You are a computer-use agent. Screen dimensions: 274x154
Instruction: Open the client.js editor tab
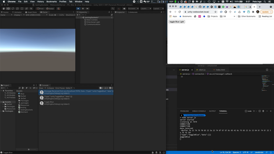(x=201, y=70)
